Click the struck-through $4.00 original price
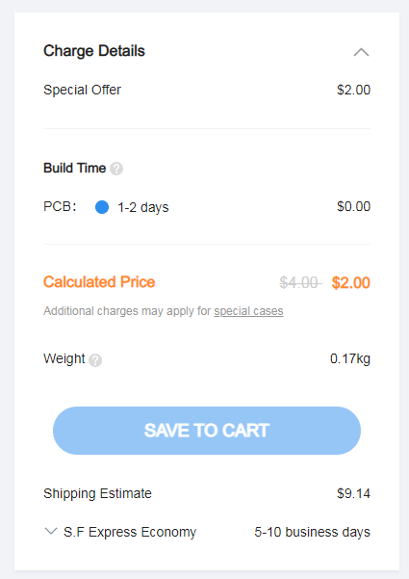The width and height of the screenshot is (409, 579). (300, 283)
